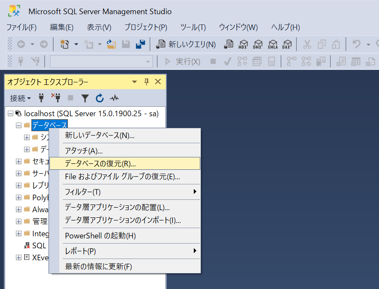This screenshot has width=379, height=289.
Task: Collapse the データベース folder node
Action: pyautogui.click(x=18, y=126)
